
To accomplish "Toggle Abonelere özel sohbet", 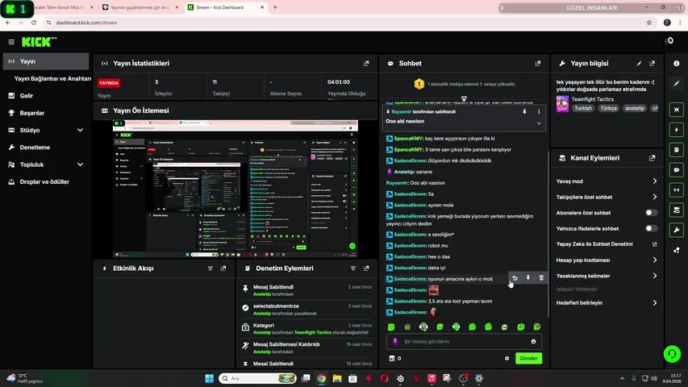I will point(651,213).
